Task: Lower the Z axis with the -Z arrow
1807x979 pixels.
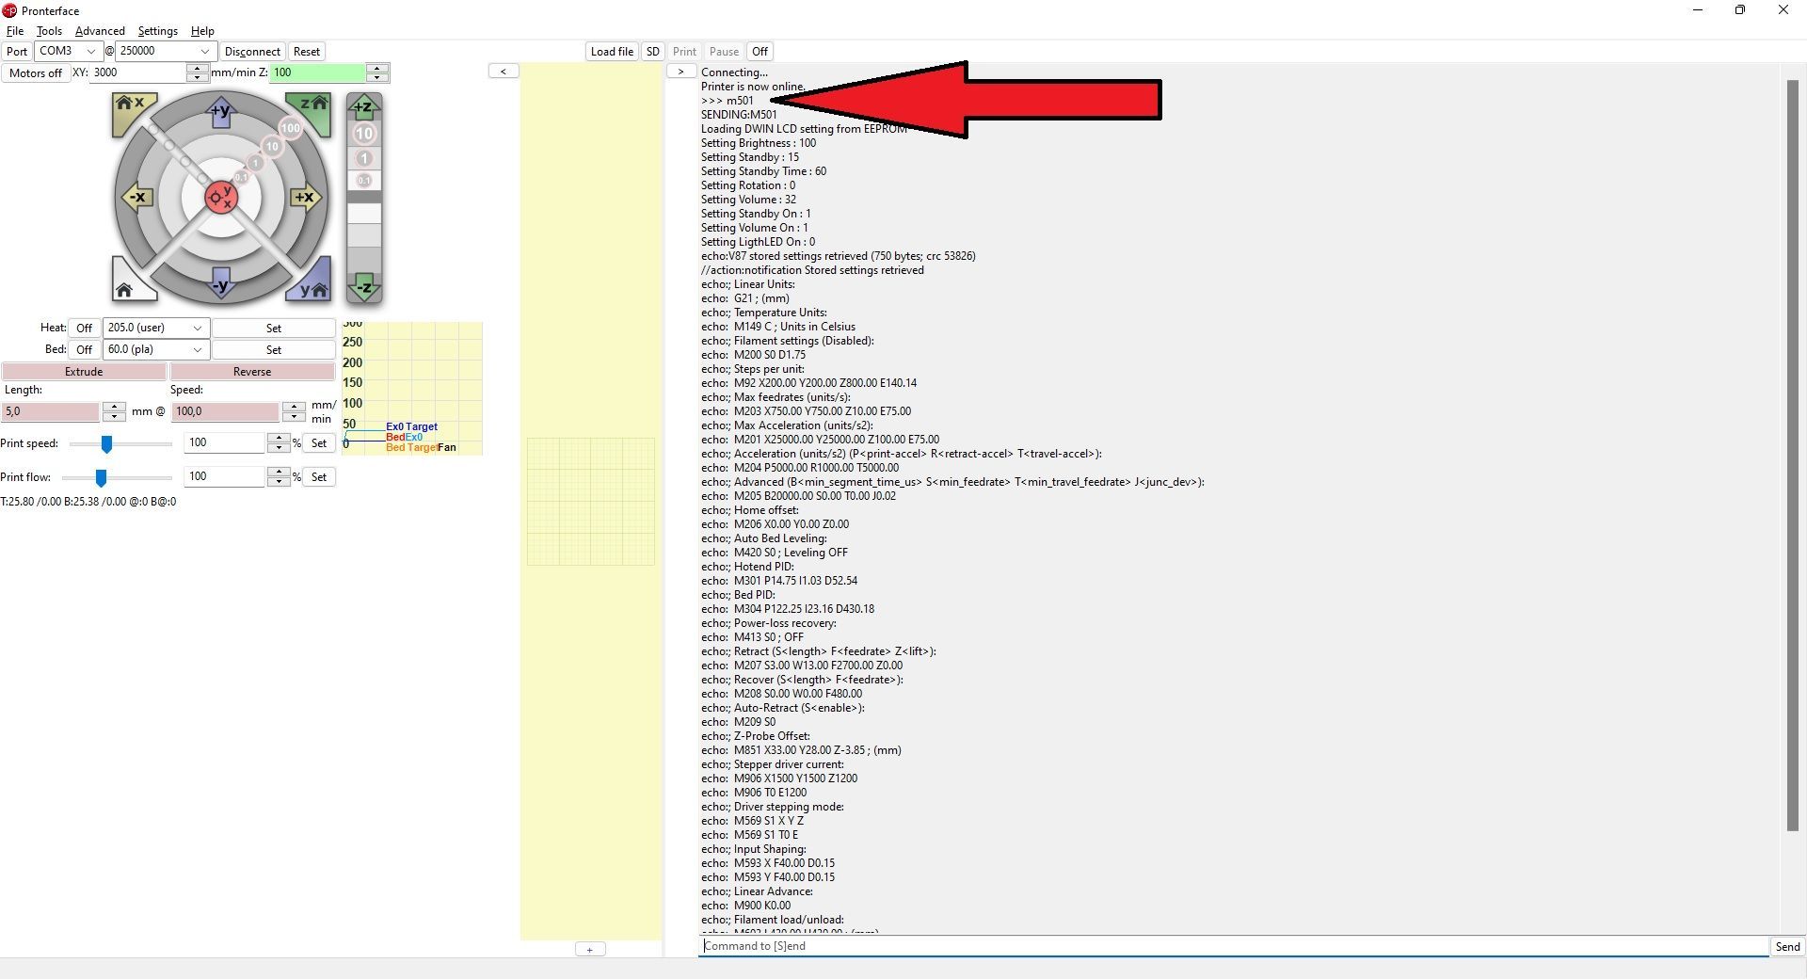Action: pos(364,287)
